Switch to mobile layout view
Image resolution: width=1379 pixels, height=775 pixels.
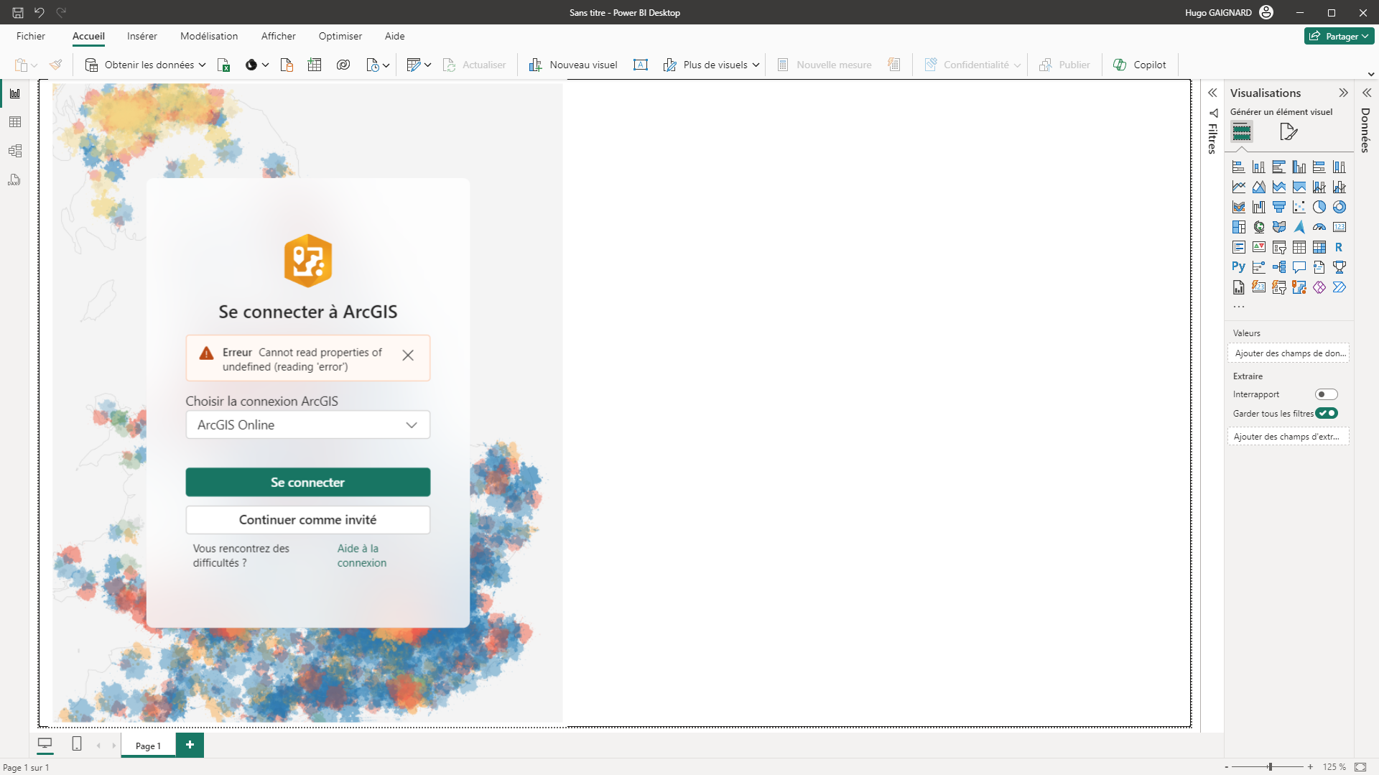pyautogui.click(x=76, y=744)
